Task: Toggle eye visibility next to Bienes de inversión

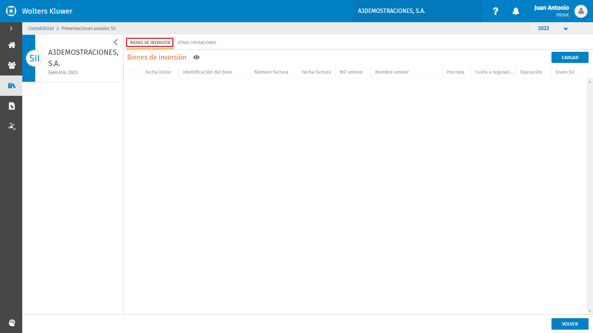Action: coord(196,57)
